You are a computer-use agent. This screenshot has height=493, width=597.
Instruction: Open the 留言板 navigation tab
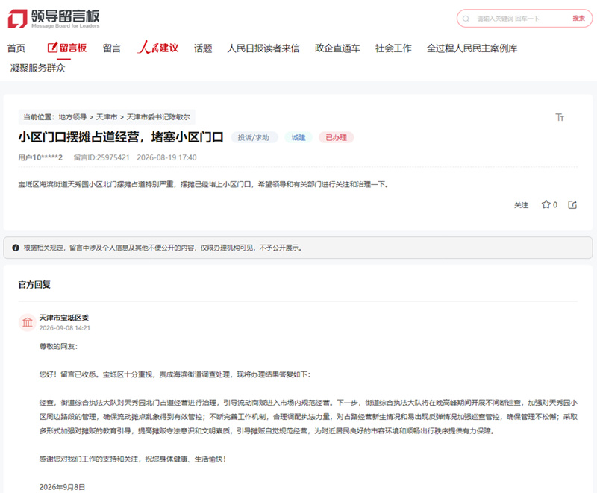click(x=67, y=48)
